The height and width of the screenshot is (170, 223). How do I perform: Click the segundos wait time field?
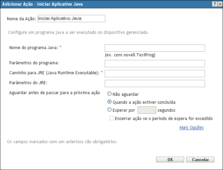click(147, 110)
